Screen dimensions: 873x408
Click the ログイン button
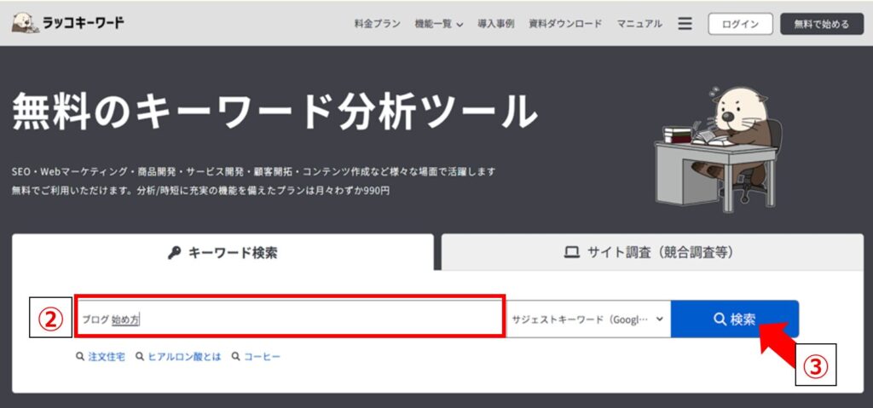[x=741, y=24]
